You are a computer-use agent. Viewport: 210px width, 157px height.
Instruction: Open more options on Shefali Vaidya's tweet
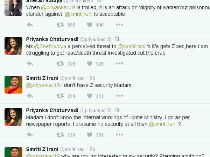coord(119,25)
